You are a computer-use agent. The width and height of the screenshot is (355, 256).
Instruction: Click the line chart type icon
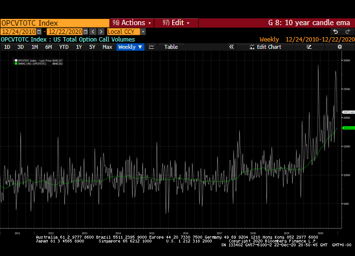(151, 47)
